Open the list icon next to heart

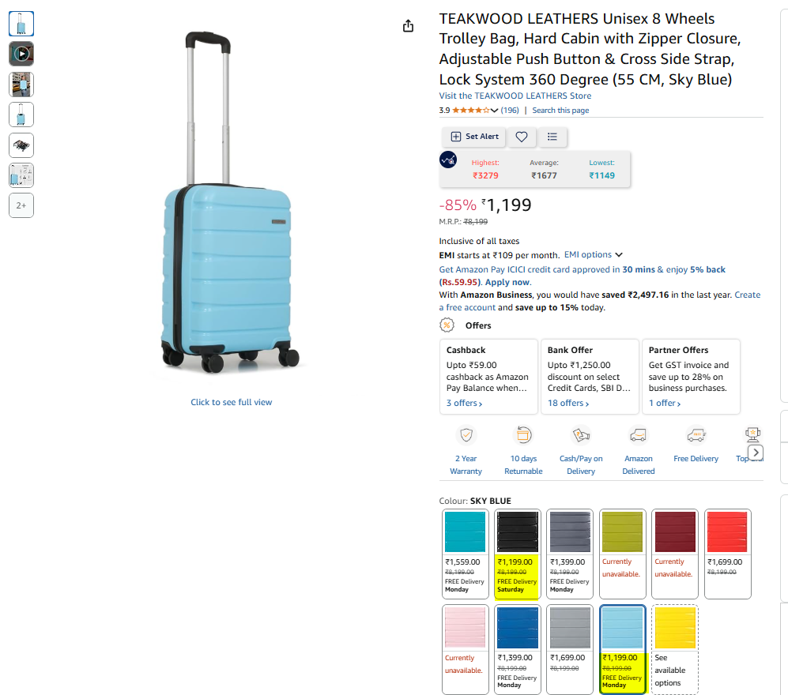(552, 137)
